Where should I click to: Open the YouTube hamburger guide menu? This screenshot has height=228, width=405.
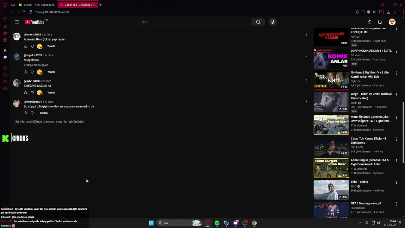coord(17,22)
